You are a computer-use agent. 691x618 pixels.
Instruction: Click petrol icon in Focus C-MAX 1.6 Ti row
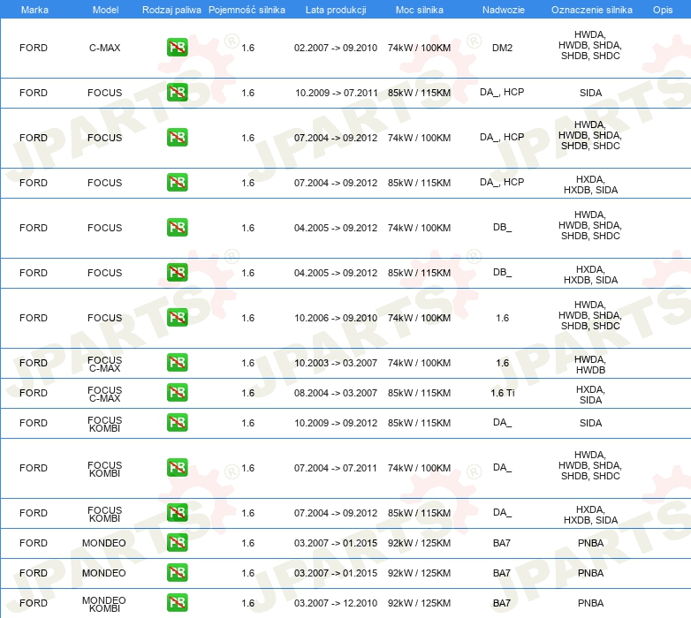tap(177, 393)
